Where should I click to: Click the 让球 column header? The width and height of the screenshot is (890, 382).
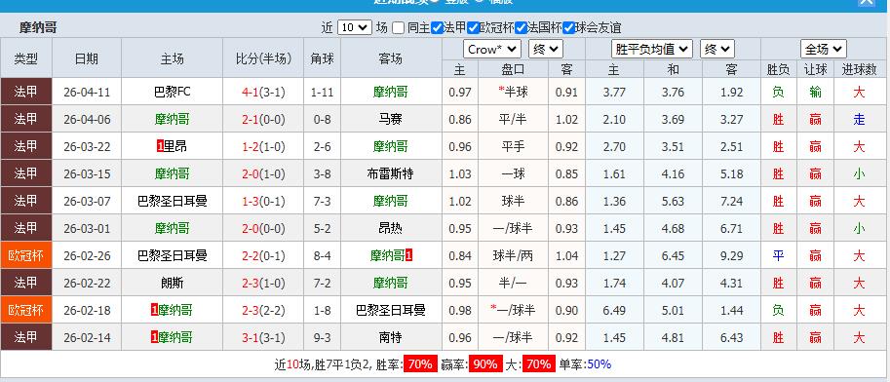pos(815,70)
